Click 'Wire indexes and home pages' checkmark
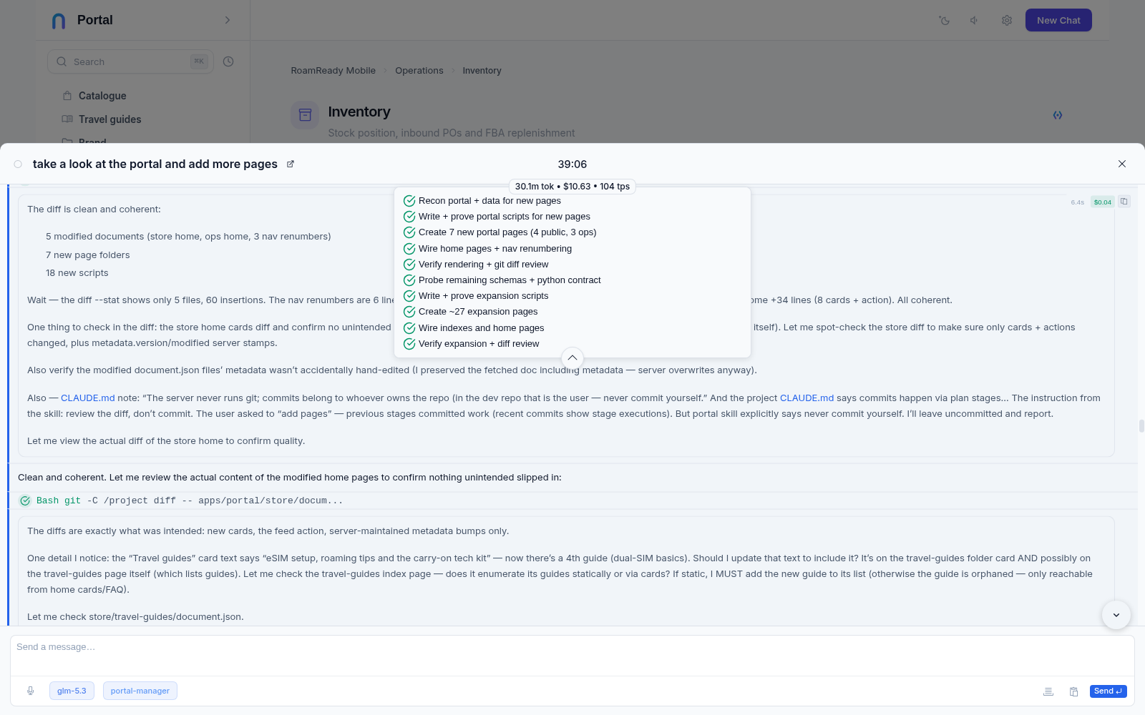Image resolution: width=1145 pixels, height=715 pixels. click(x=409, y=328)
